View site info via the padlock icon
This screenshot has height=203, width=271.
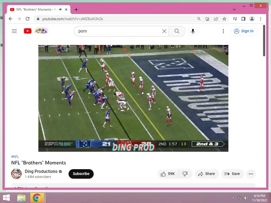pyautogui.click(x=38, y=19)
